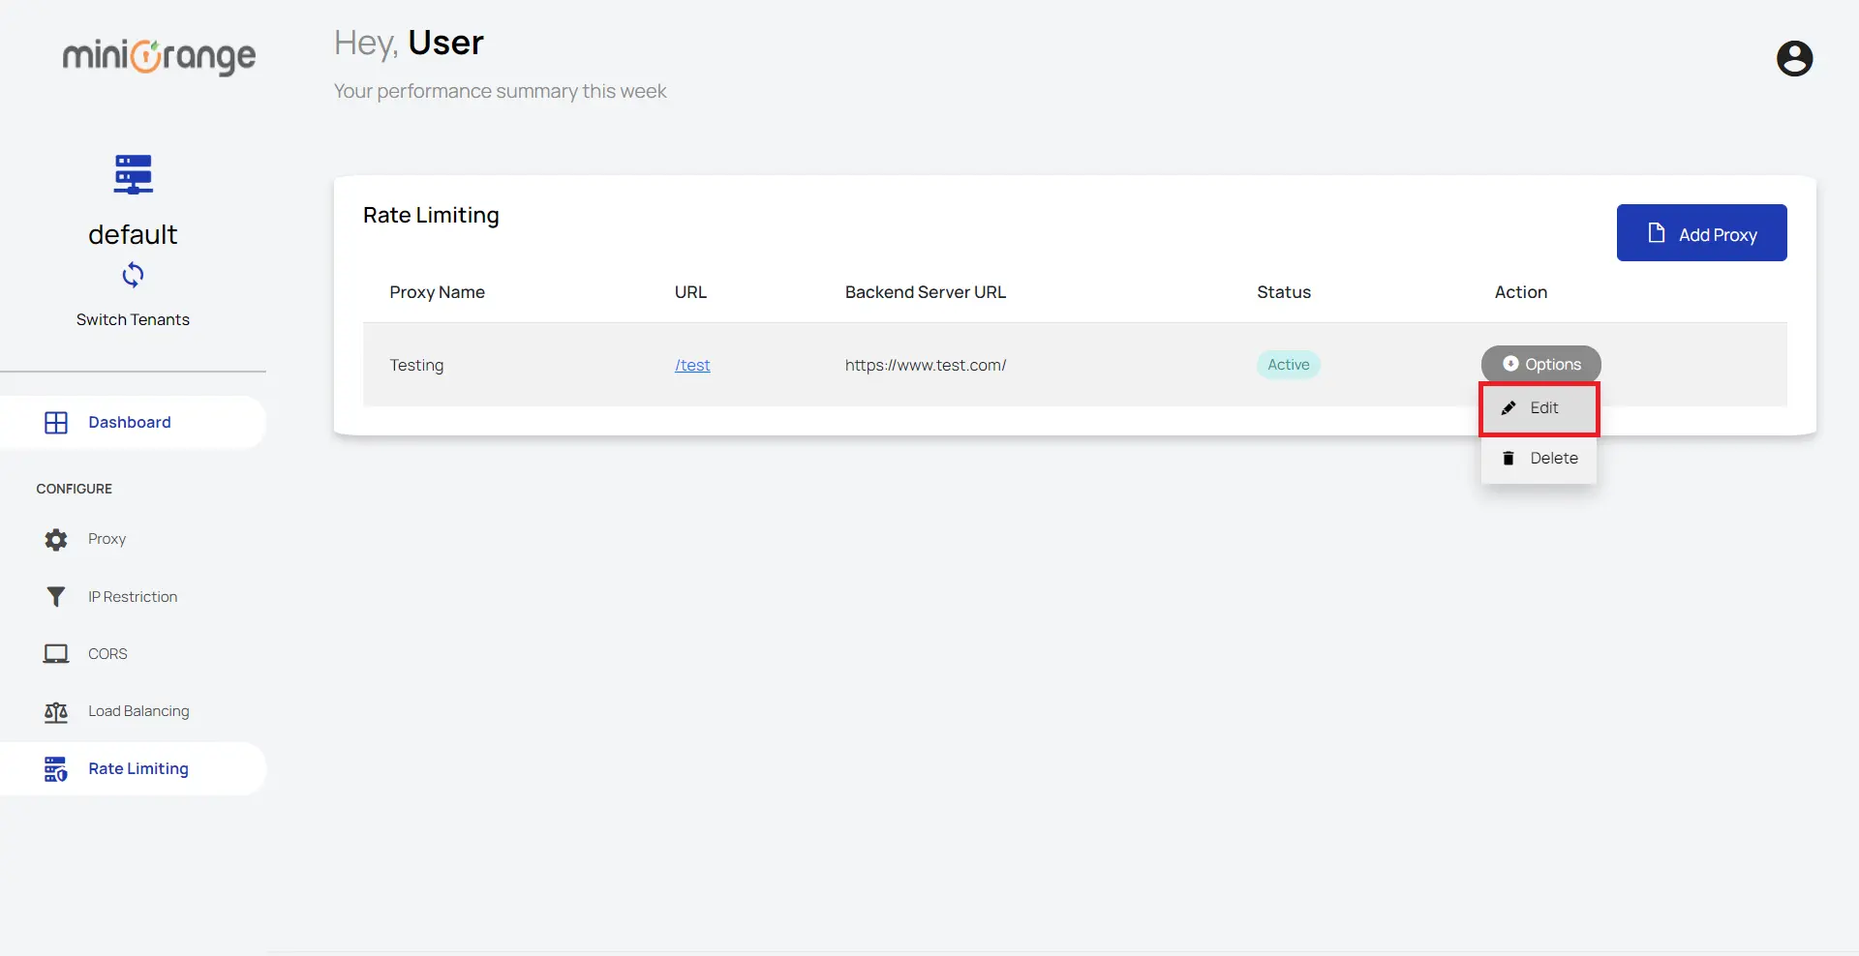The width and height of the screenshot is (1859, 956).
Task: Select the Dashboard icon in sidebar
Action: pyautogui.click(x=56, y=422)
